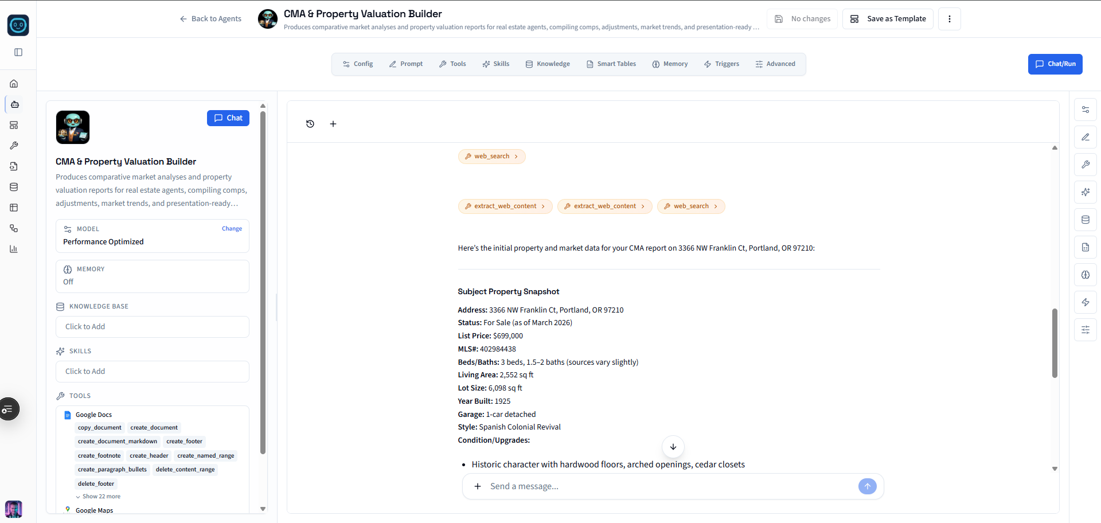Viewport: 1101px width, 523px height.
Task: Open the Home icon in the left sidebar
Action: coord(14,83)
